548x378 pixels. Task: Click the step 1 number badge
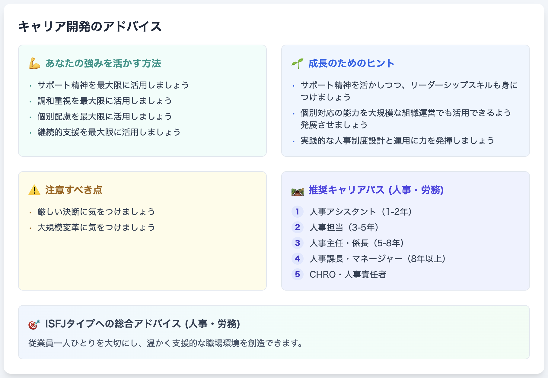point(297,212)
